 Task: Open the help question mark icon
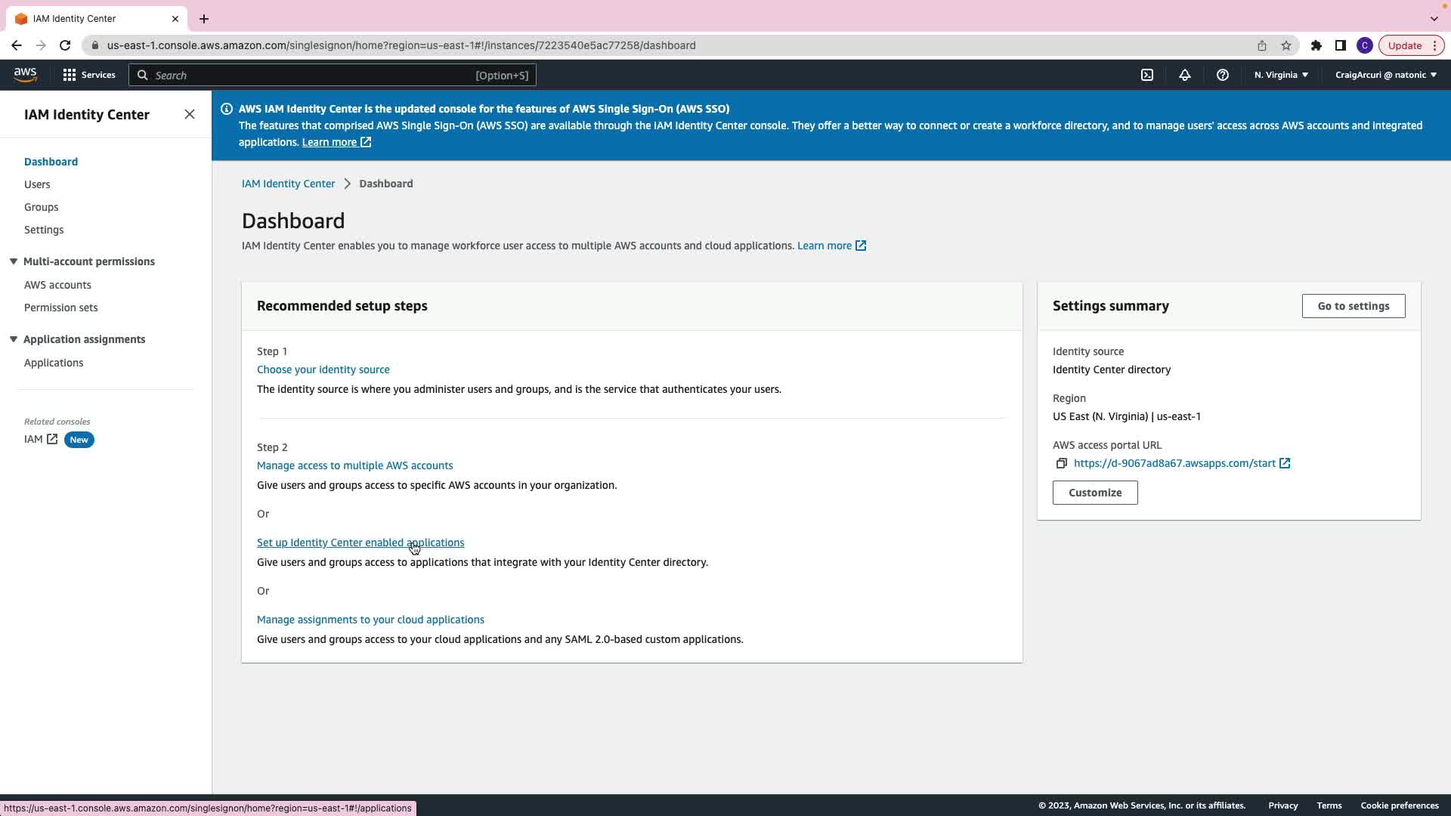coord(1222,75)
